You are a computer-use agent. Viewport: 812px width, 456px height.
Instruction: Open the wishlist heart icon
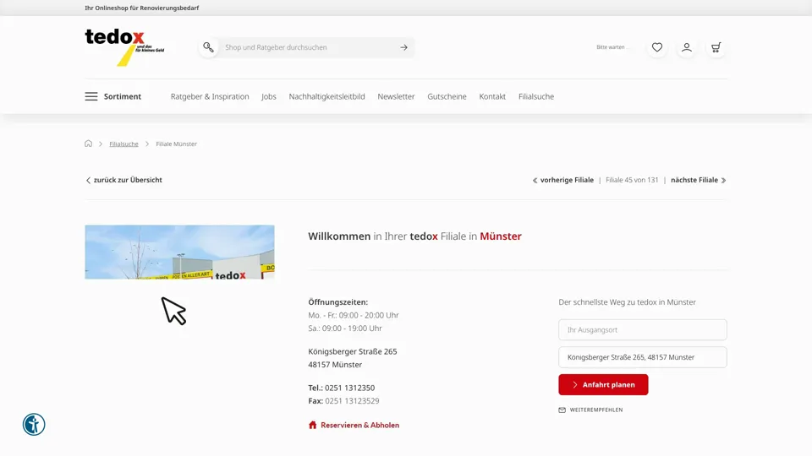(657, 47)
